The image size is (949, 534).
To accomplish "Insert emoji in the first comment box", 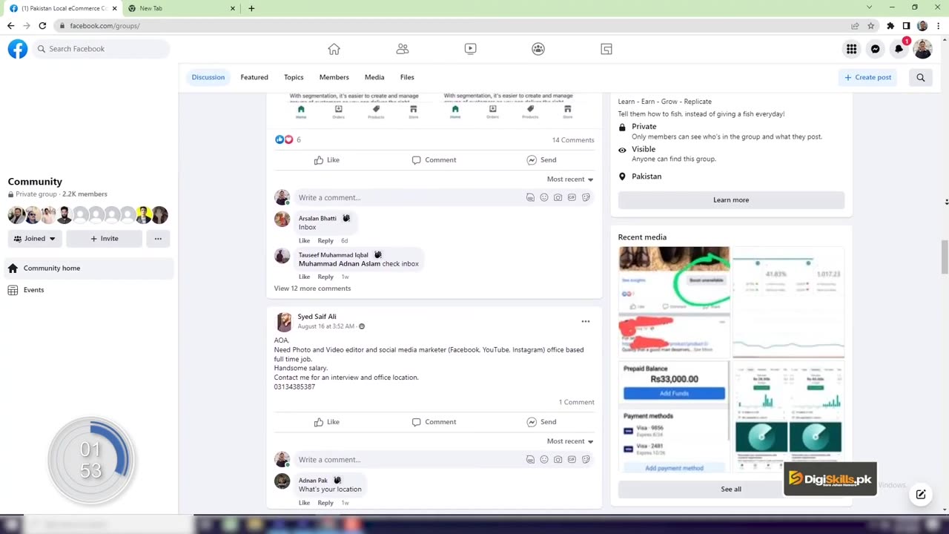I will click(x=544, y=197).
